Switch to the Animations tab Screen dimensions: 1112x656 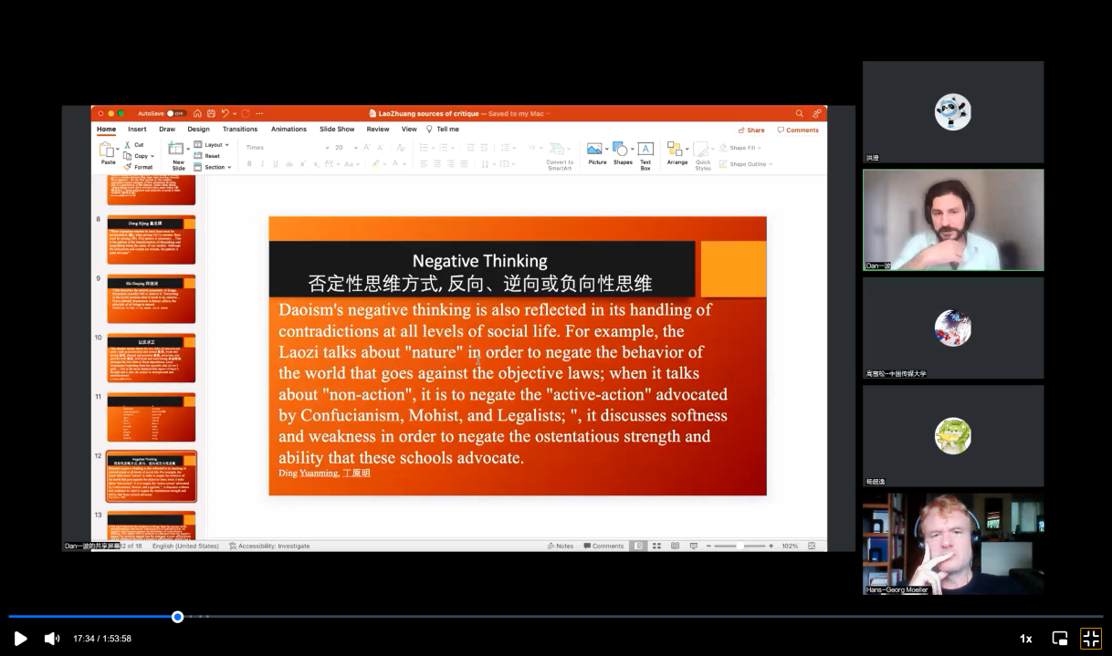tap(288, 130)
